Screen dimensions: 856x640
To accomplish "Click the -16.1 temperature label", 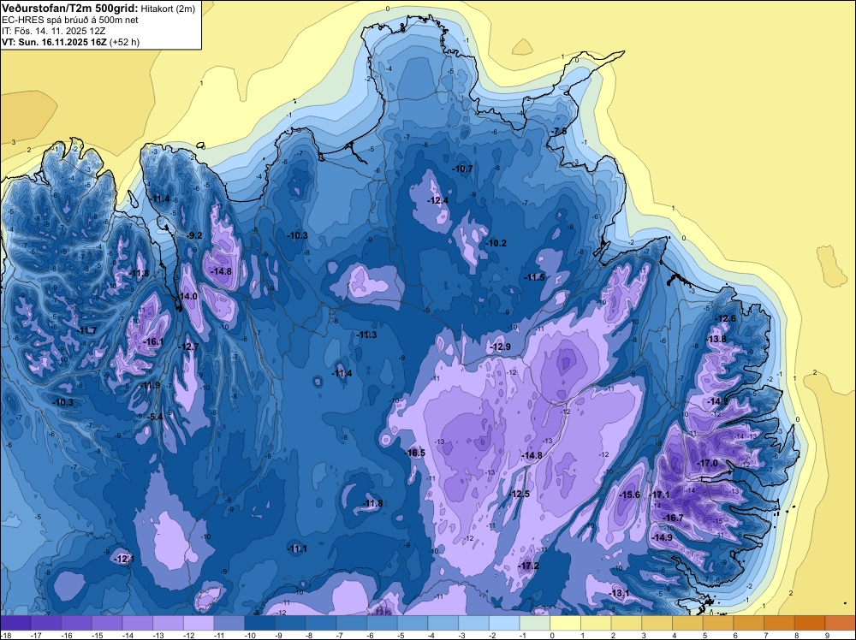I will (153, 342).
